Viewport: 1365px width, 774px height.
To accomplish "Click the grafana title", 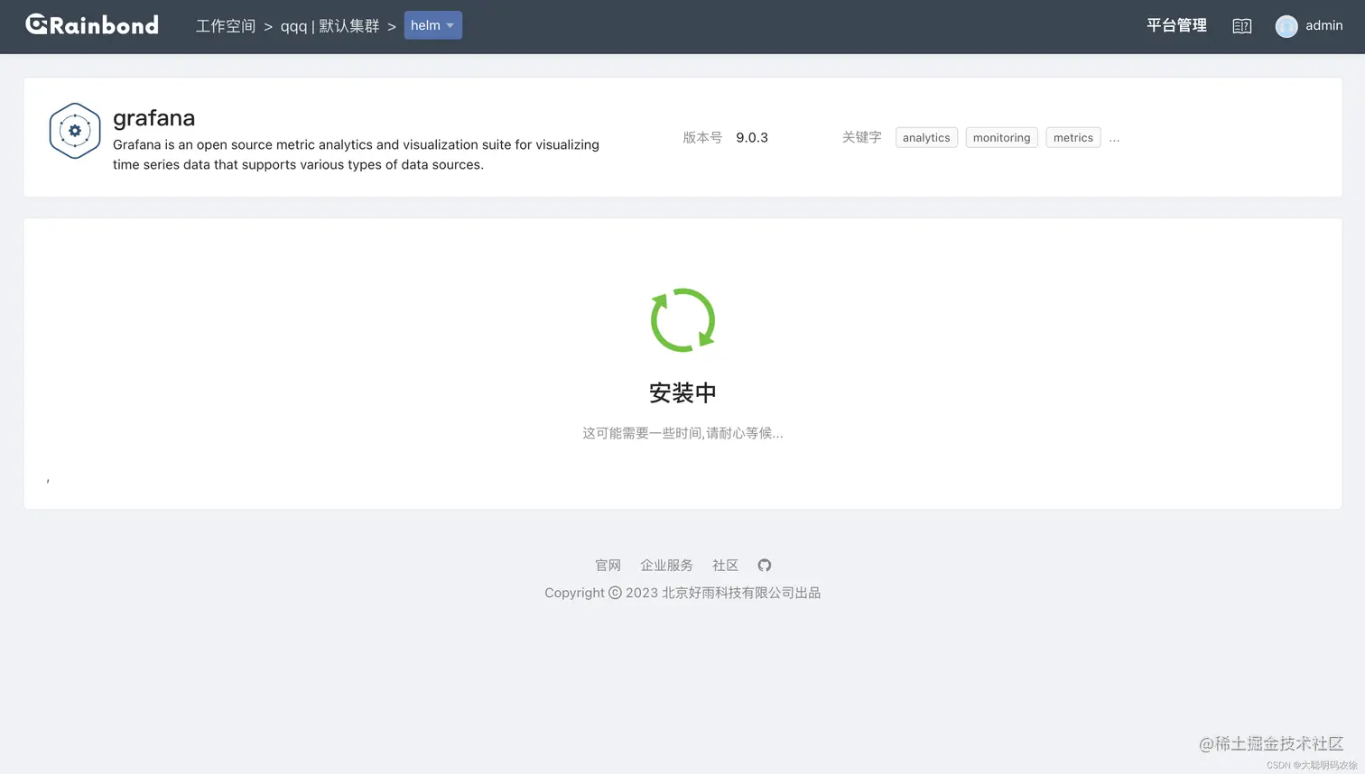I will [153, 118].
